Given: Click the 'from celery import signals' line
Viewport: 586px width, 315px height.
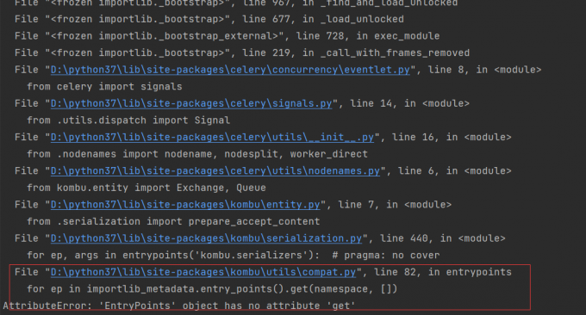Looking at the screenshot, I should coord(104,87).
